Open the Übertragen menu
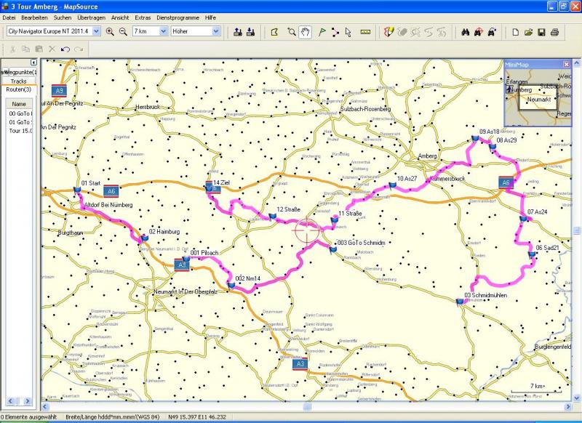The width and height of the screenshot is (582, 423). tap(92, 17)
